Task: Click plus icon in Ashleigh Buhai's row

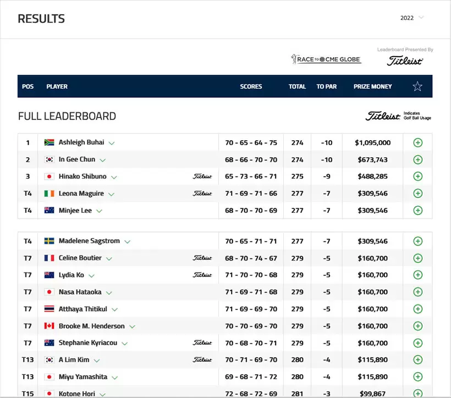Action: pyautogui.click(x=417, y=143)
